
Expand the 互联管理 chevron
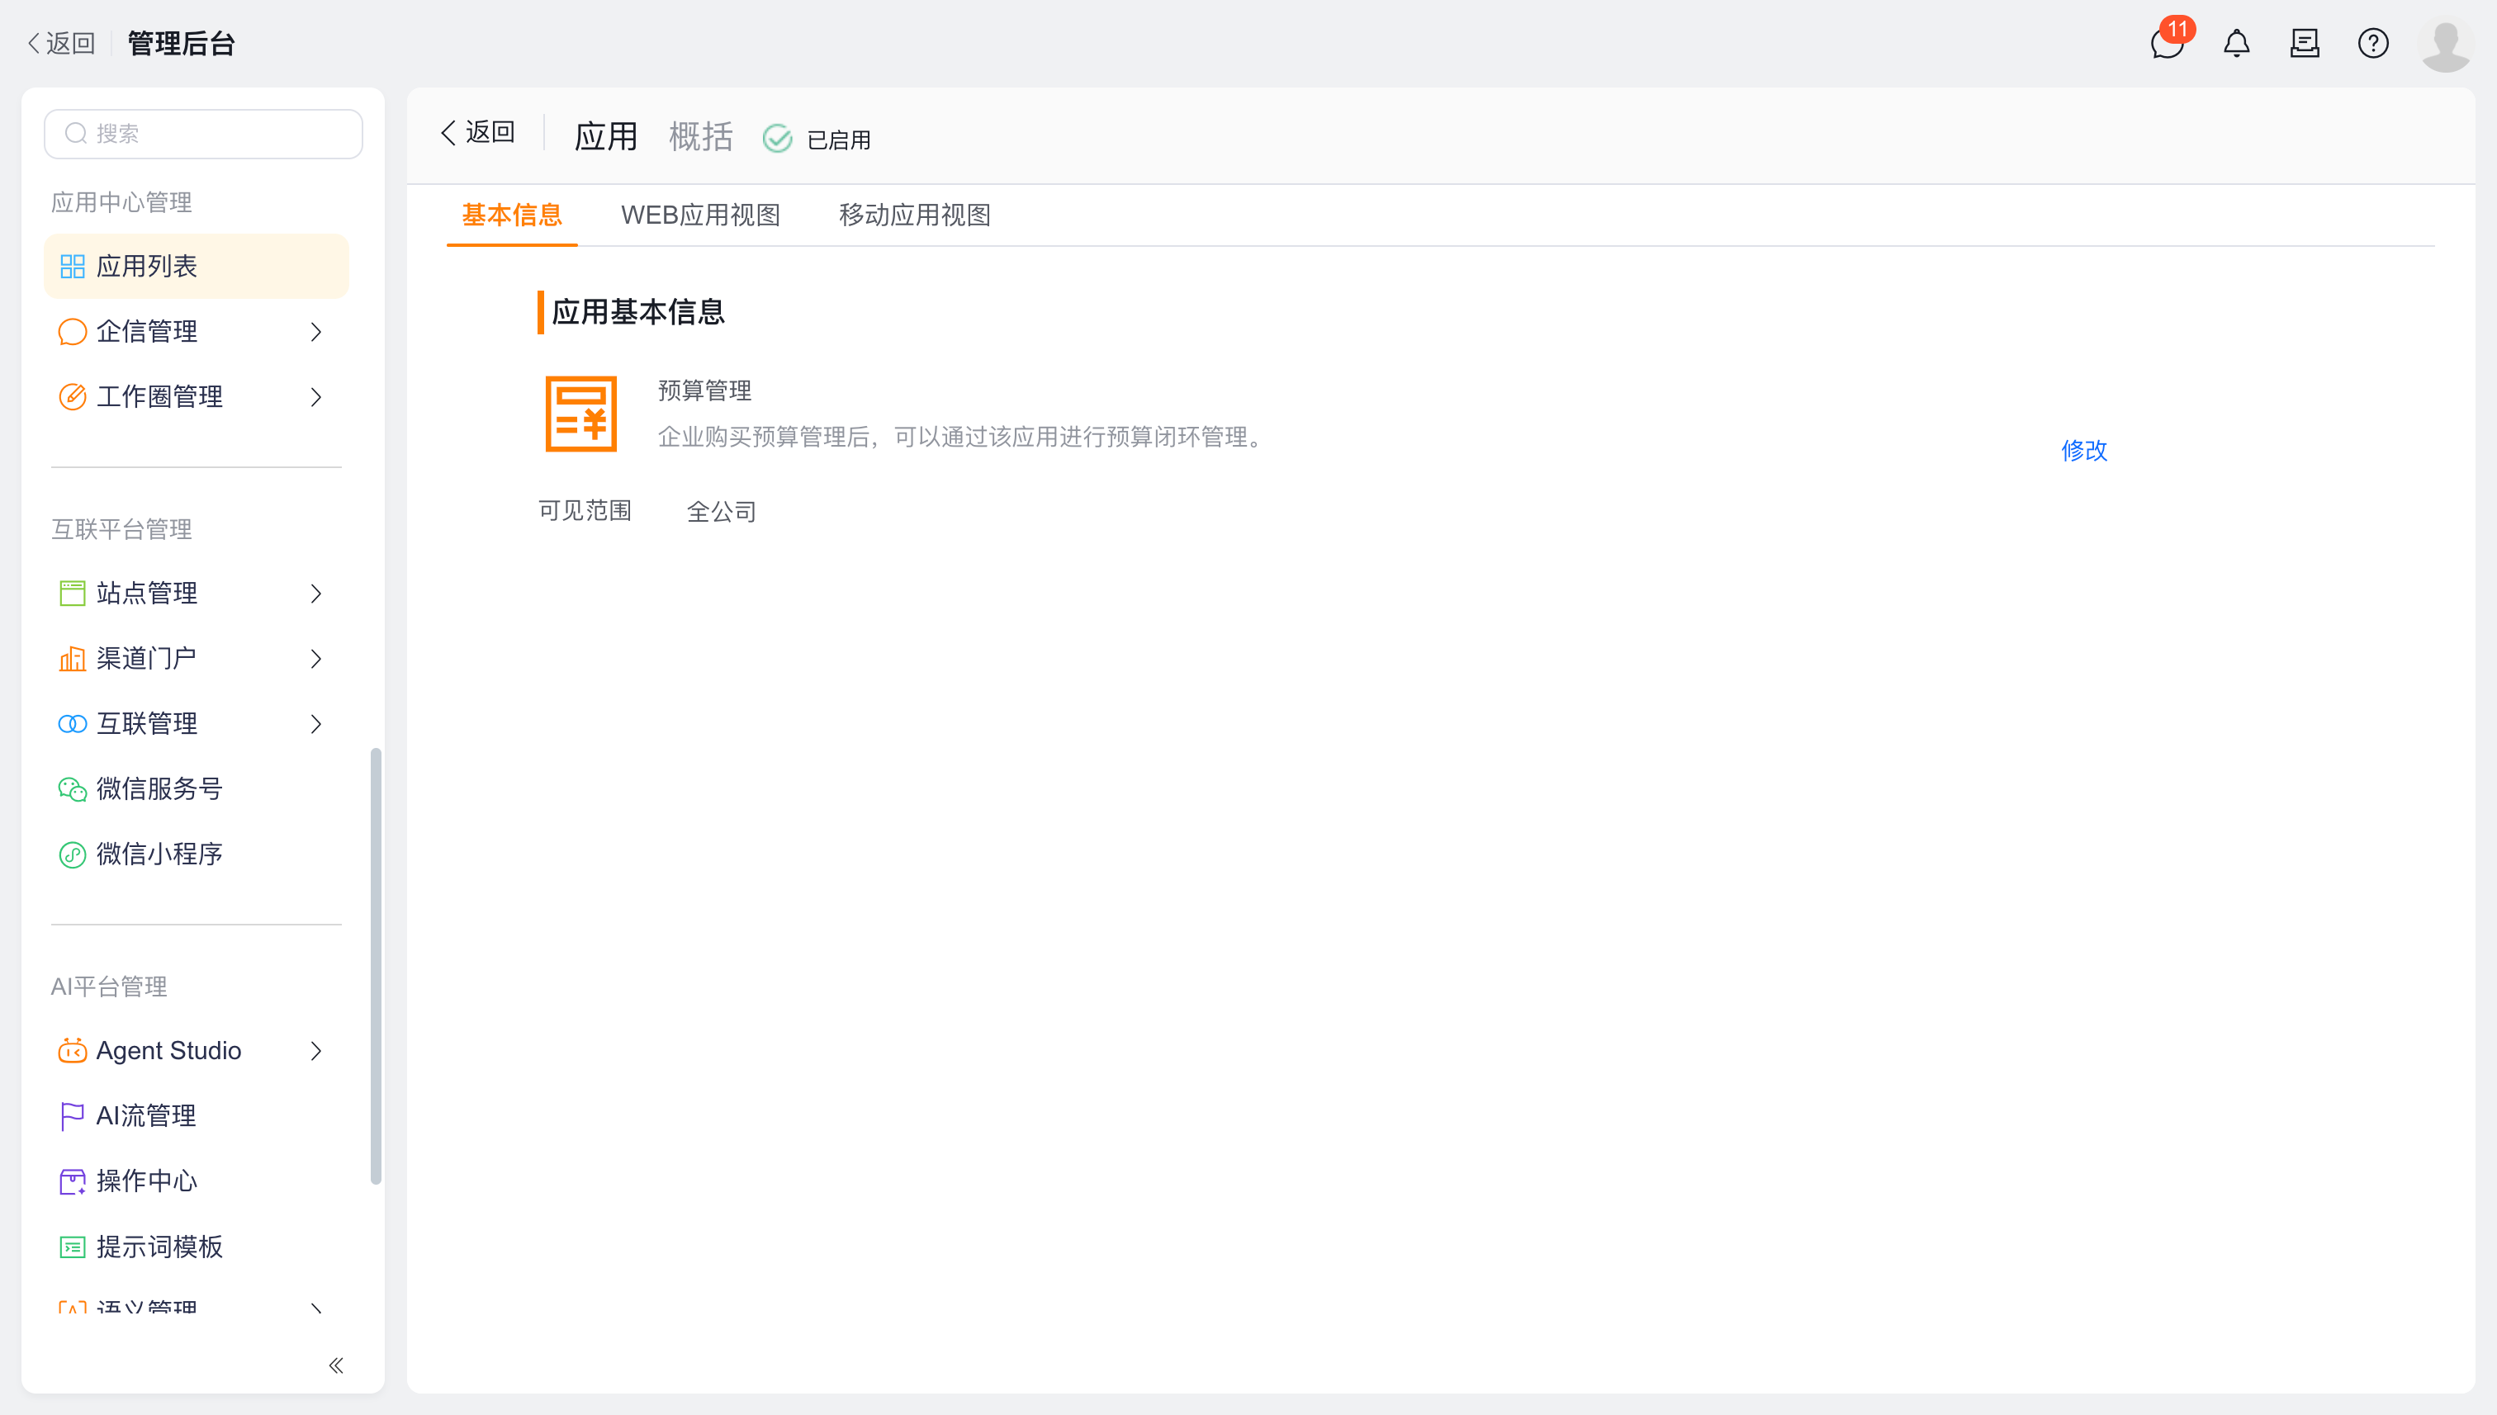316,723
